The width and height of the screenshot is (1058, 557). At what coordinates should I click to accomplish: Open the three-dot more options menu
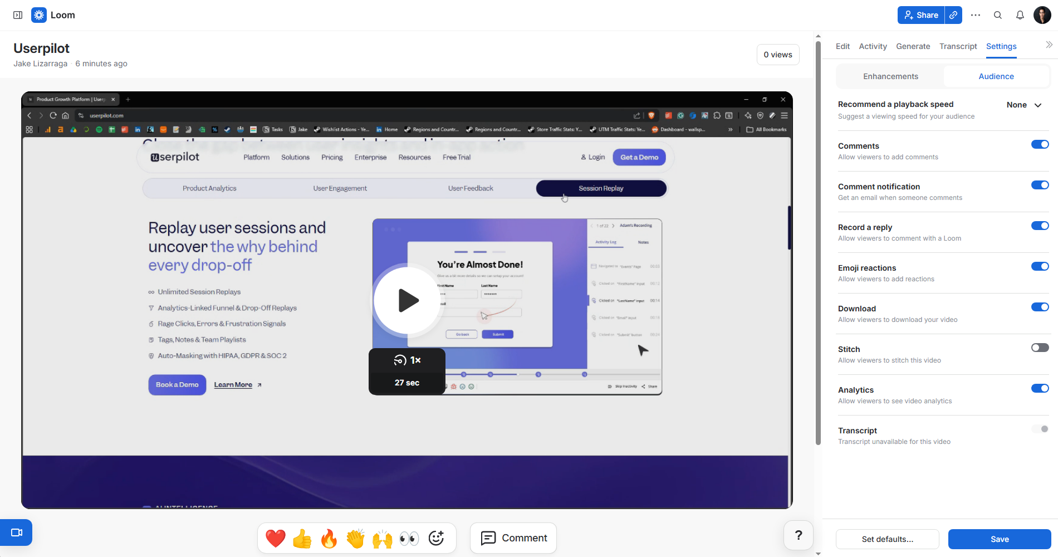(x=976, y=15)
